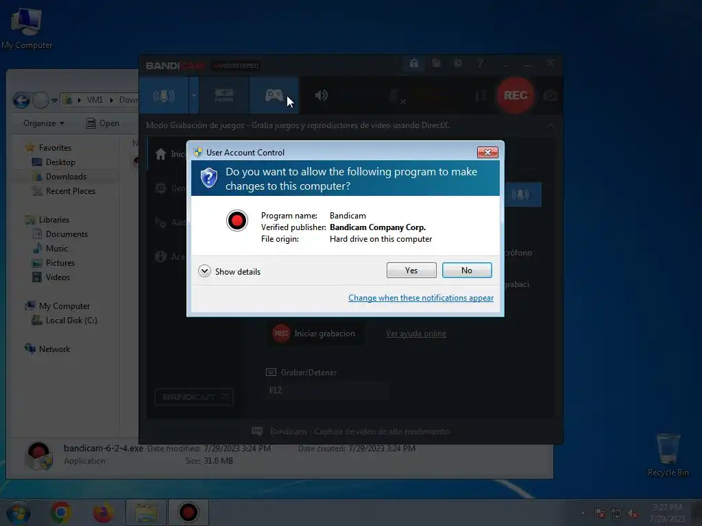
Task: Select Local Disk (C:) in Explorer
Action: pos(64,321)
